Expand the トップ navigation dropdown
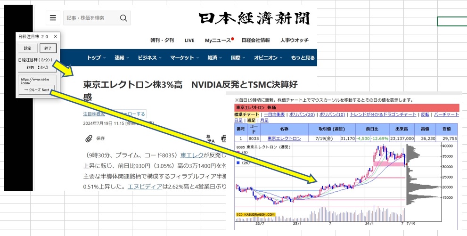The height and width of the screenshot is (236, 467). click(x=96, y=58)
